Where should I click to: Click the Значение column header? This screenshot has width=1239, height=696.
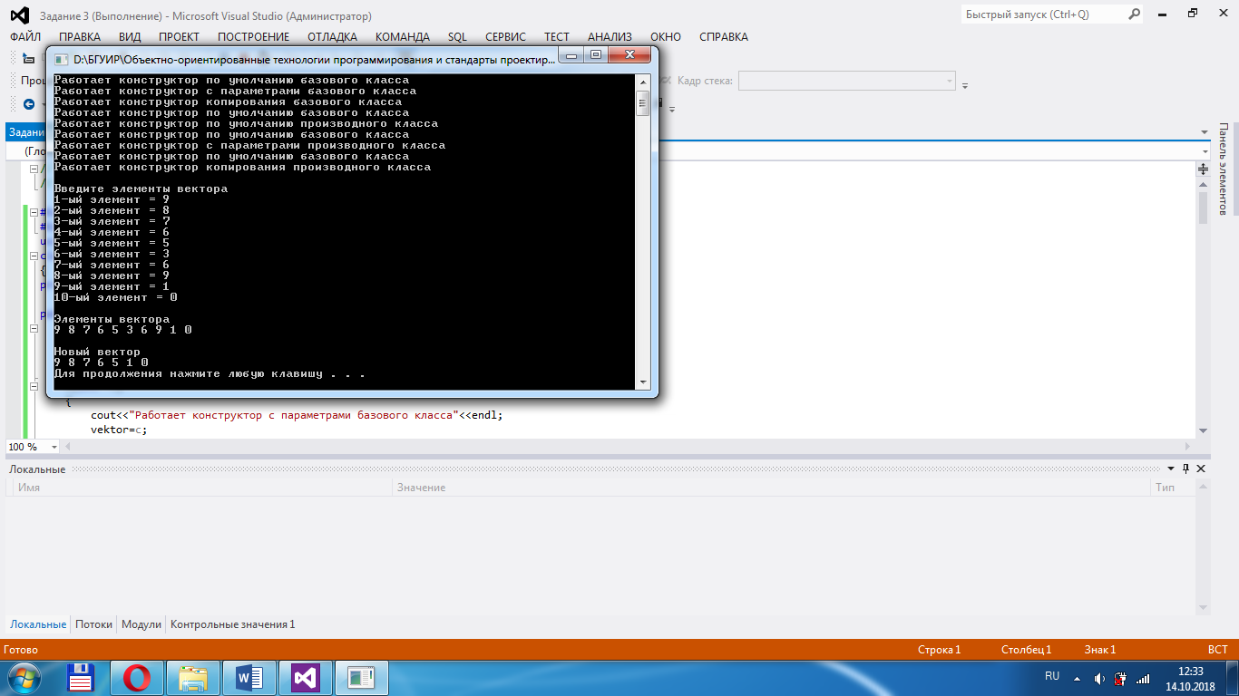point(421,488)
